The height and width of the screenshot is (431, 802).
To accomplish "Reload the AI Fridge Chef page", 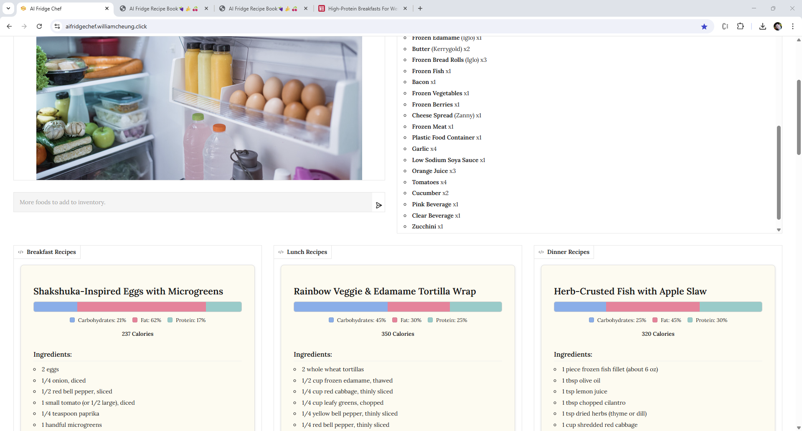I will coord(39,26).
